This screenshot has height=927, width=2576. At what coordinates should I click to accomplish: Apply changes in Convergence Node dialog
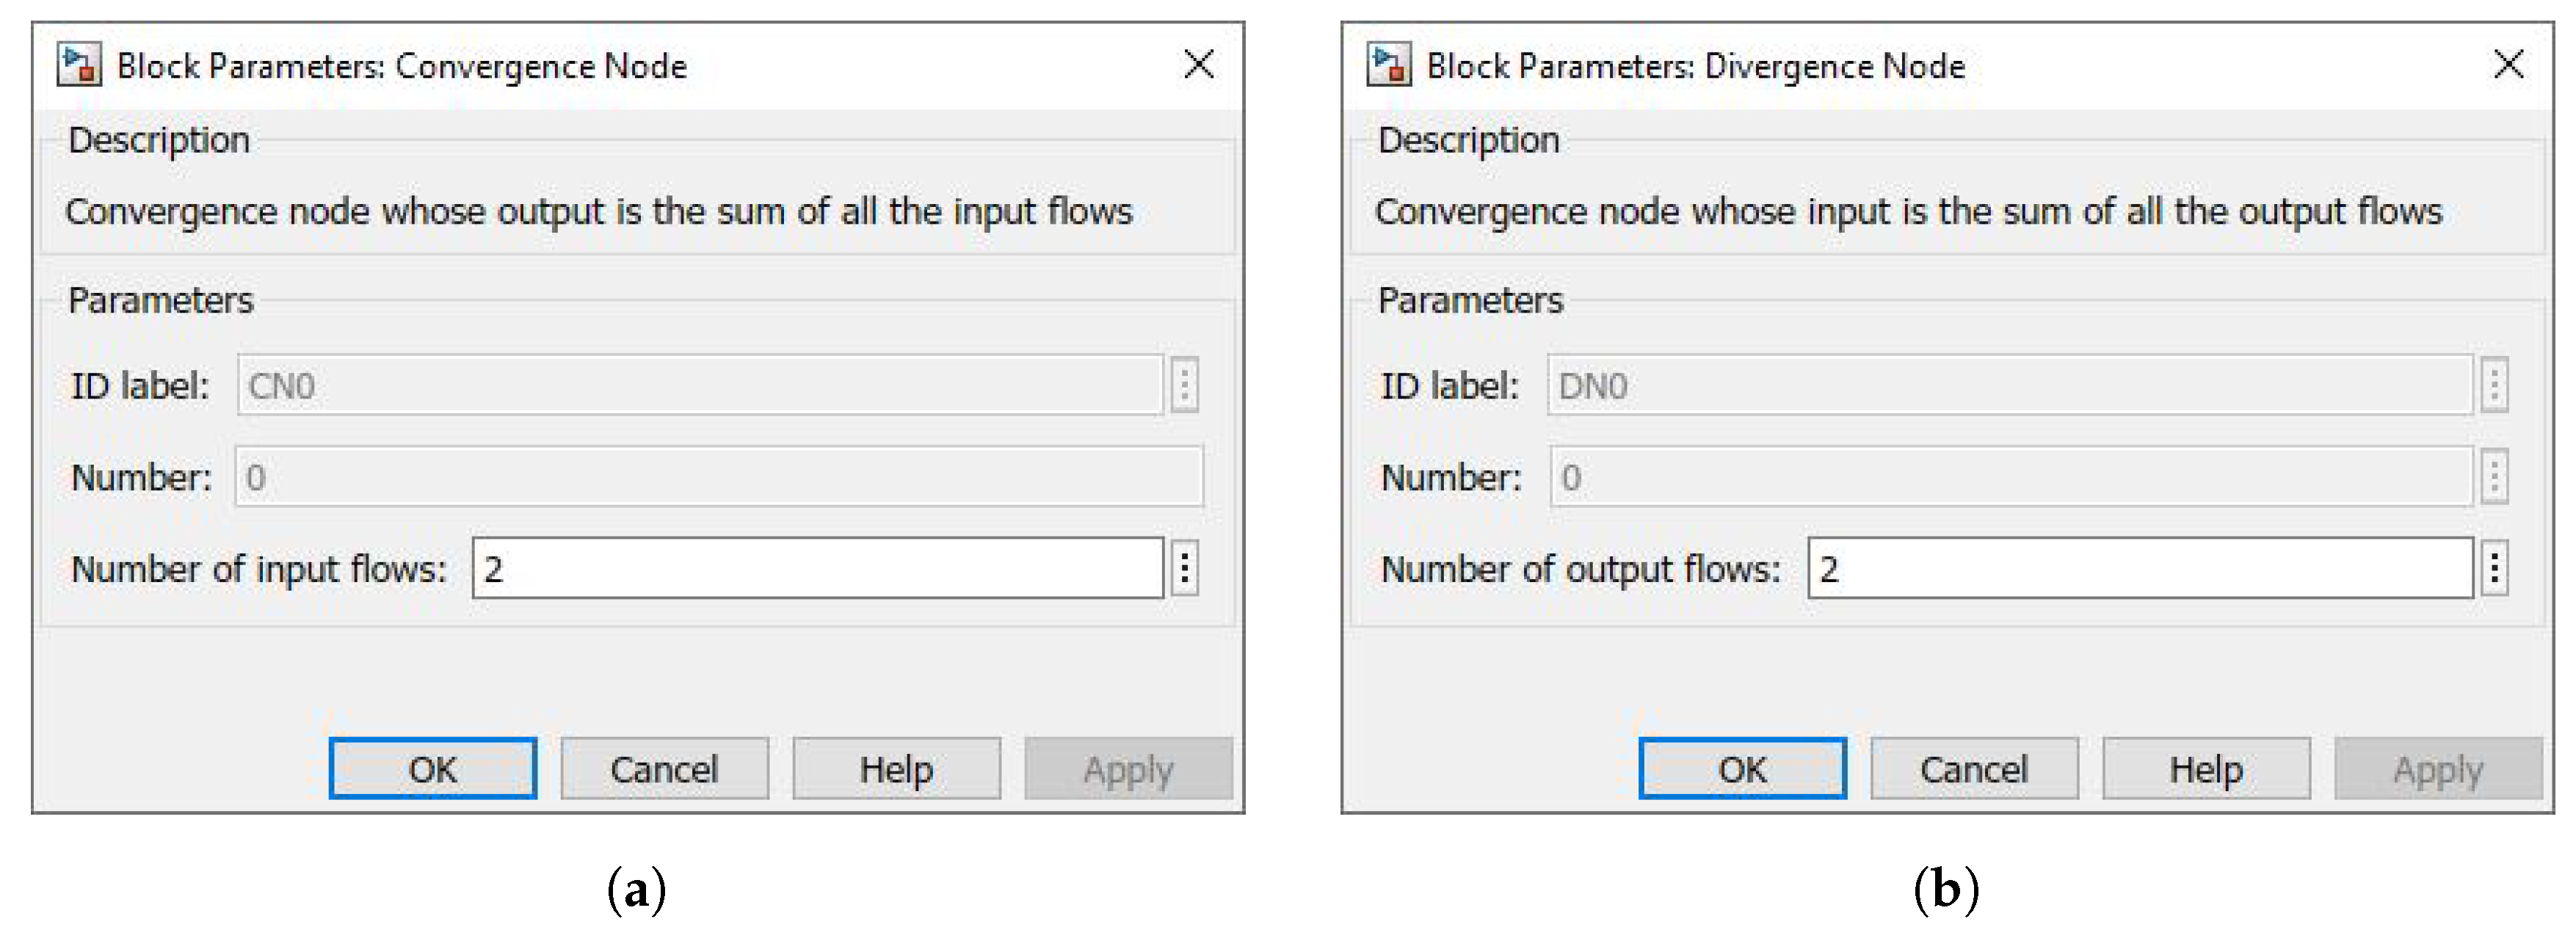coord(1128,769)
